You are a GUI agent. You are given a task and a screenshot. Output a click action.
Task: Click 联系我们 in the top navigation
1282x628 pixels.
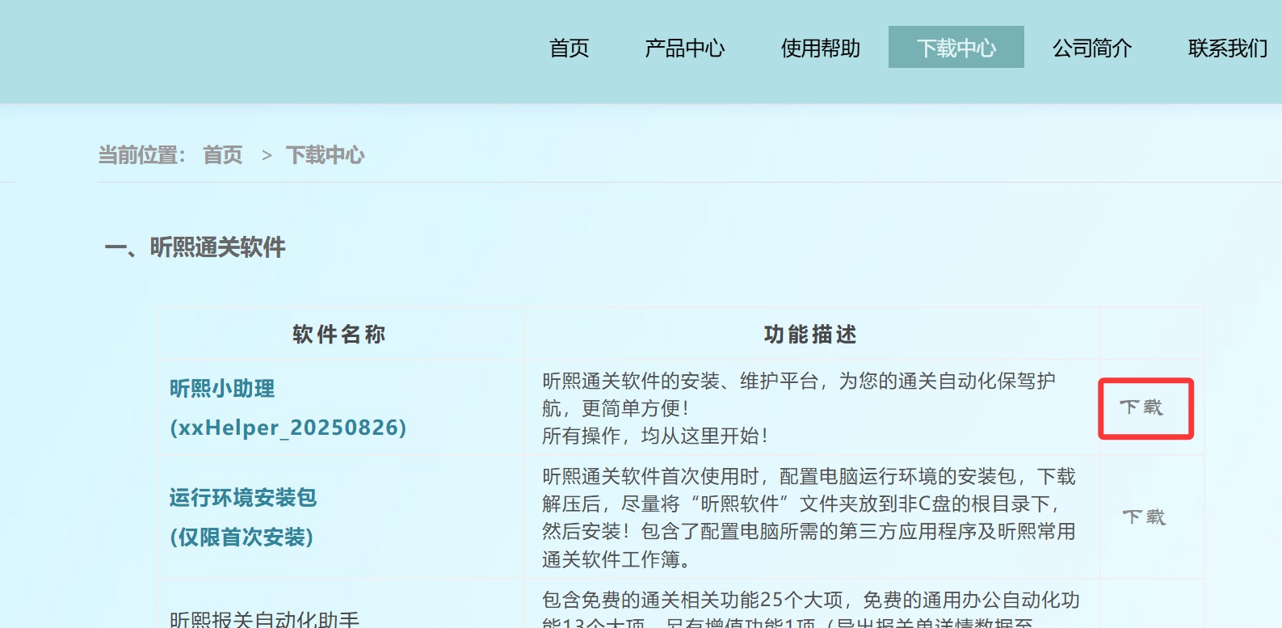[x=1227, y=48]
